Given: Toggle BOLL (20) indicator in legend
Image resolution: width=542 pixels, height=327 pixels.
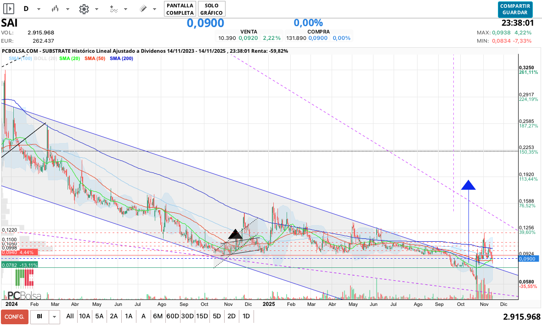Looking at the screenshot, I should (x=45, y=59).
